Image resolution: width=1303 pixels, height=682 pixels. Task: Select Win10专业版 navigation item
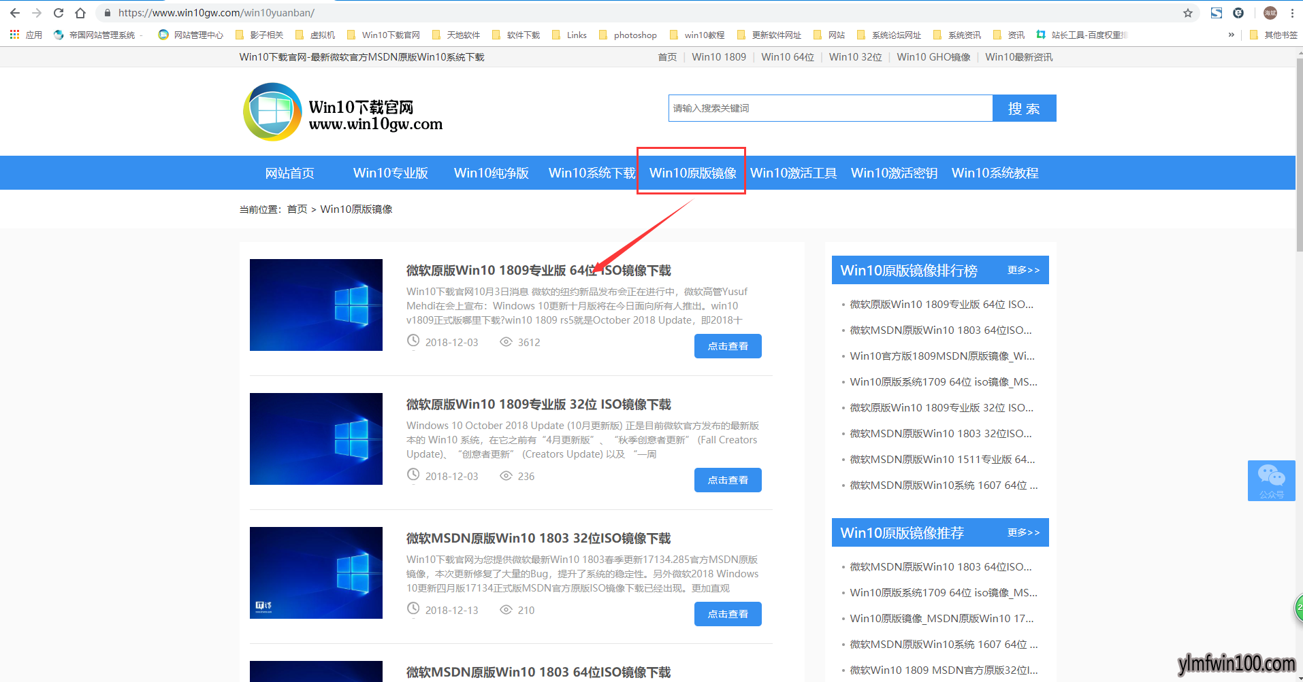(x=391, y=173)
